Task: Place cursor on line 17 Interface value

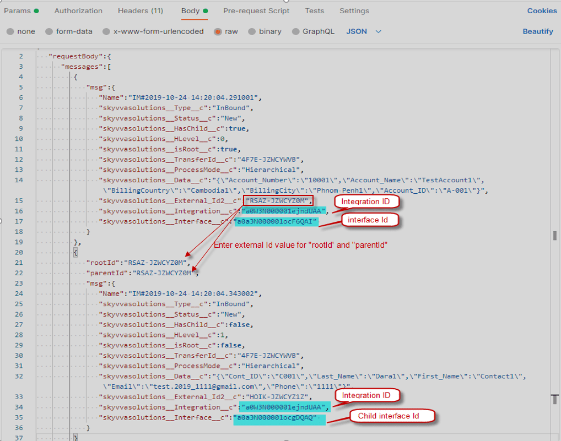Action: (x=276, y=222)
